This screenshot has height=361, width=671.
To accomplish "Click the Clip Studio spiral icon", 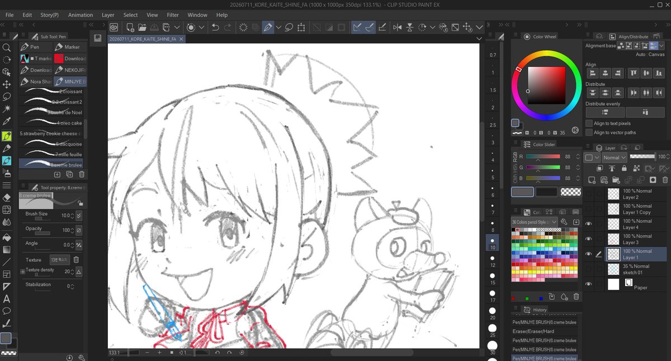I will [x=114, y=27].
